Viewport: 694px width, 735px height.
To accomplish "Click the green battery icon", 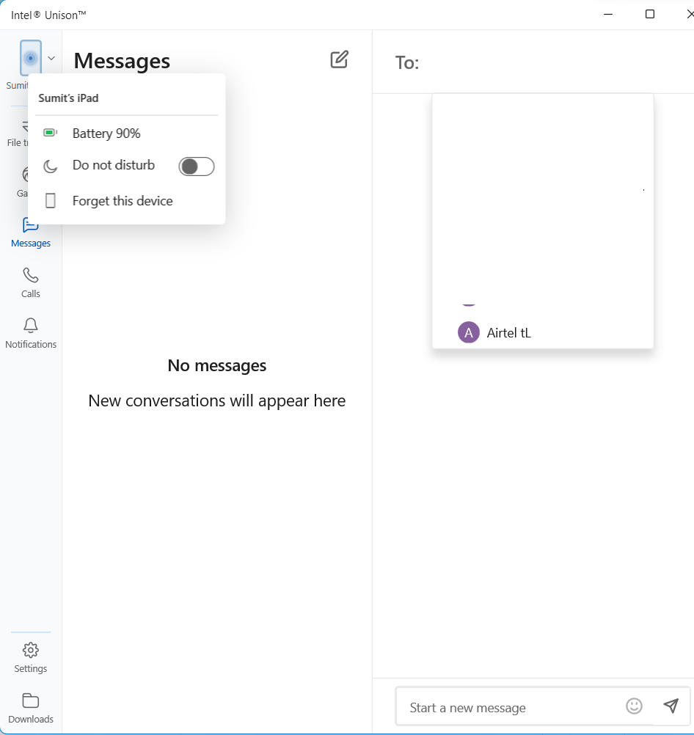I will tap(50, 133).
